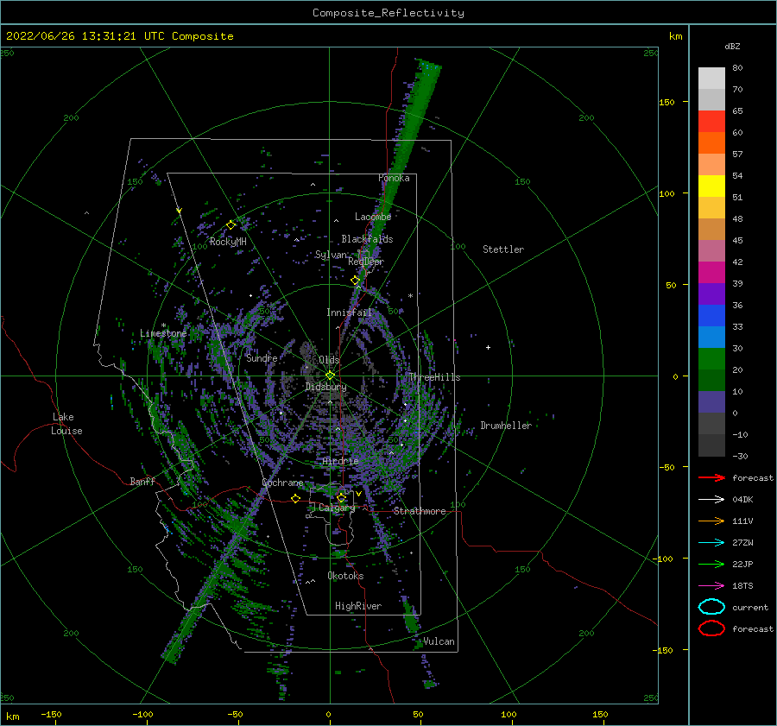
Task: Click the asterisk marker above Limestone
Action: 163,325
